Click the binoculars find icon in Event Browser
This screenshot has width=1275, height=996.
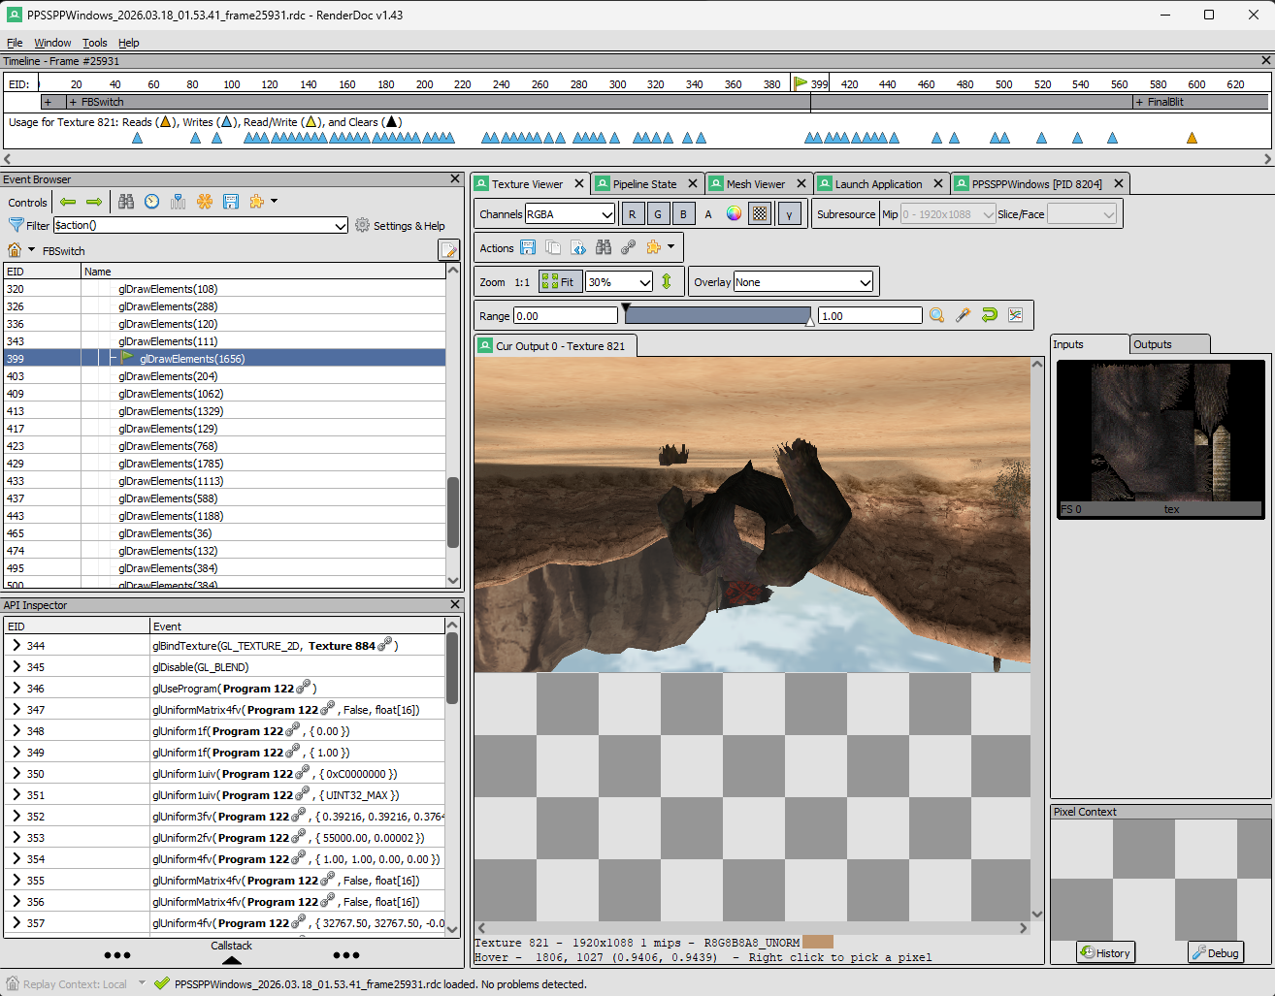[126, 202]
